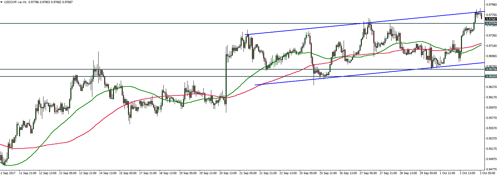Viewport: 497px width, 176px height.
Task: Click the 0.97165 price axis label
Action: [492, 46]
